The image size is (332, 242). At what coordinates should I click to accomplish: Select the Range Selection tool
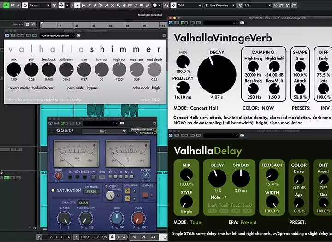coord(83,5)
